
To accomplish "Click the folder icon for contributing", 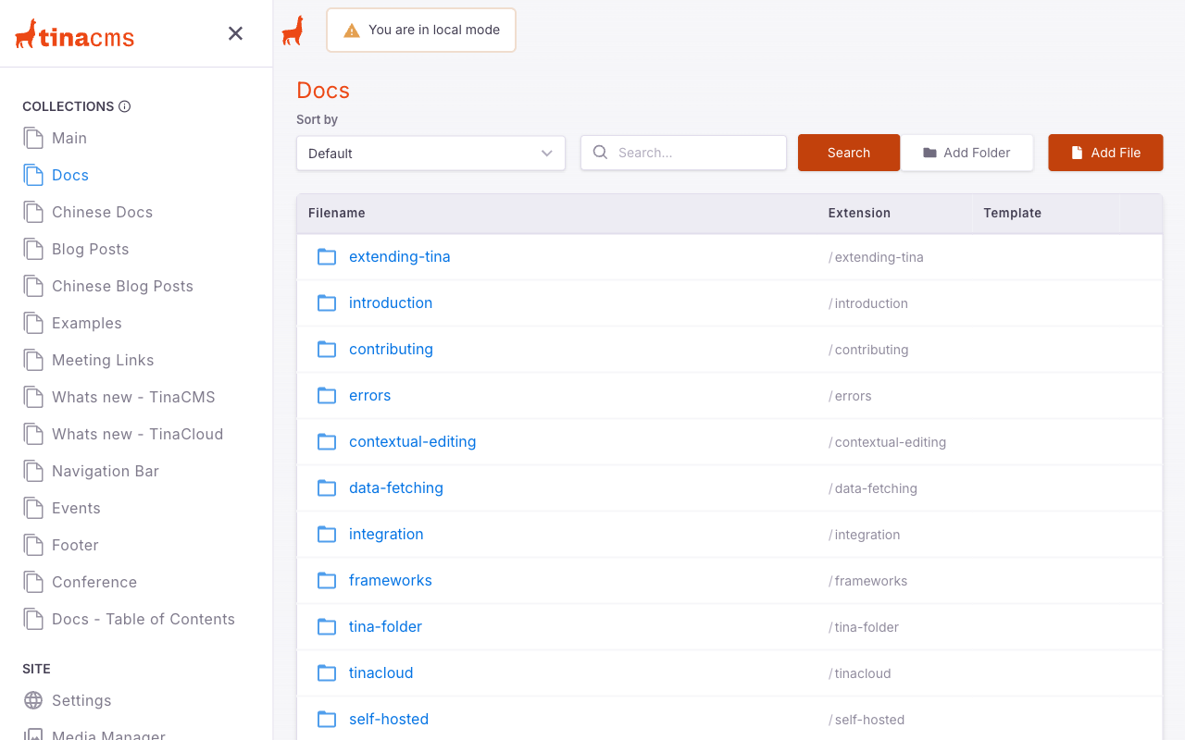I will [x=327, y=349].
